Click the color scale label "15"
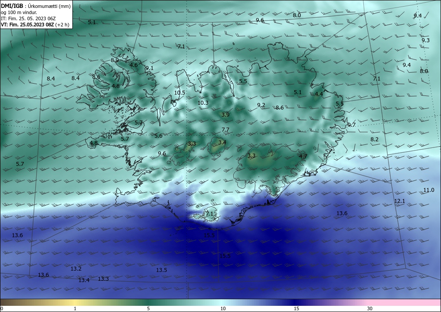Image resolution: width=441 pixels, height=312 pixels. [296, 308]
